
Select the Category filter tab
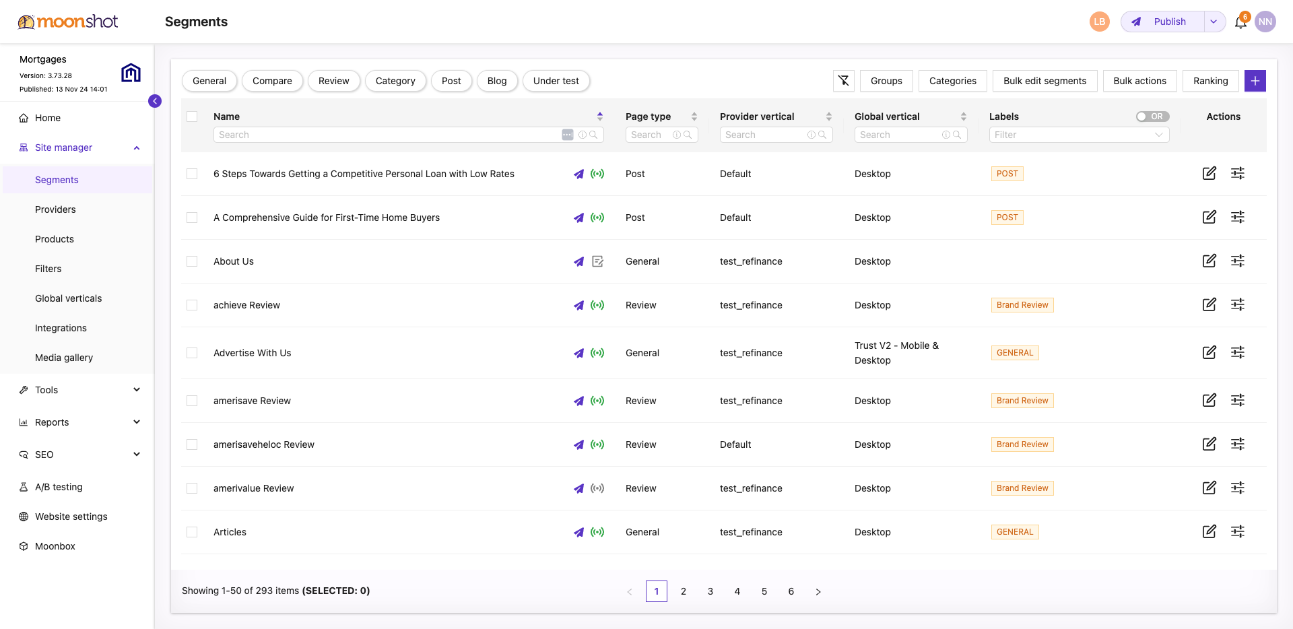coord(395,81)
